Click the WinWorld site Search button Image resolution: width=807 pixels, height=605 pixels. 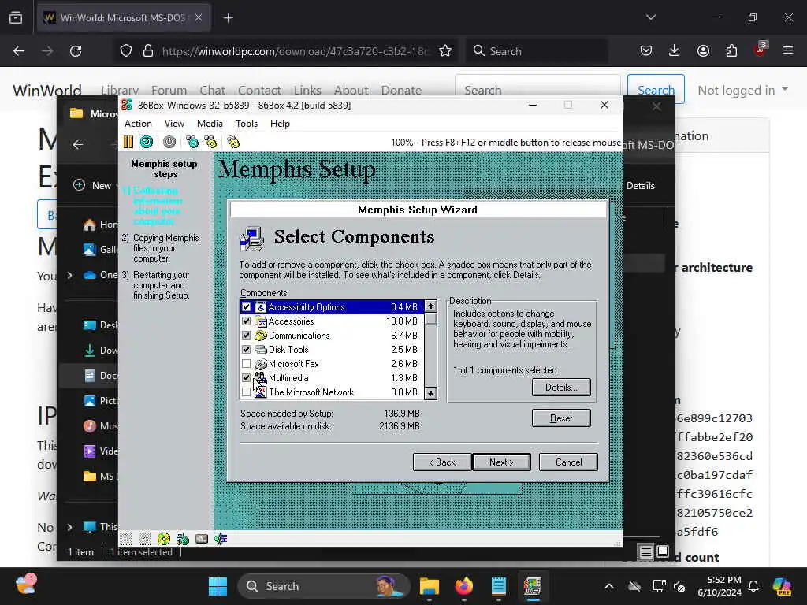tap(656, 90)
